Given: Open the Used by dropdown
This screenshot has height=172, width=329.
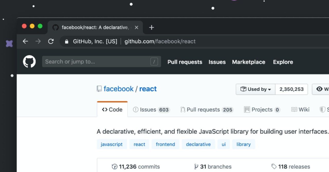Looking at the screenshot, I should coord(255,89).
